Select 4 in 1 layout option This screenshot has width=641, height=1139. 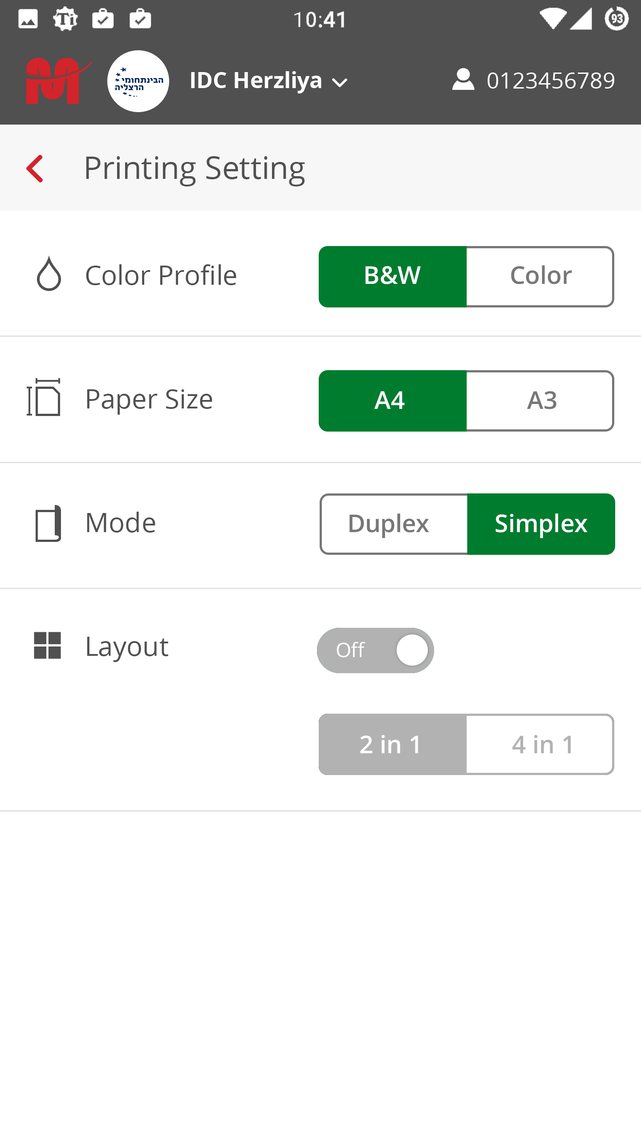(540, 744)
